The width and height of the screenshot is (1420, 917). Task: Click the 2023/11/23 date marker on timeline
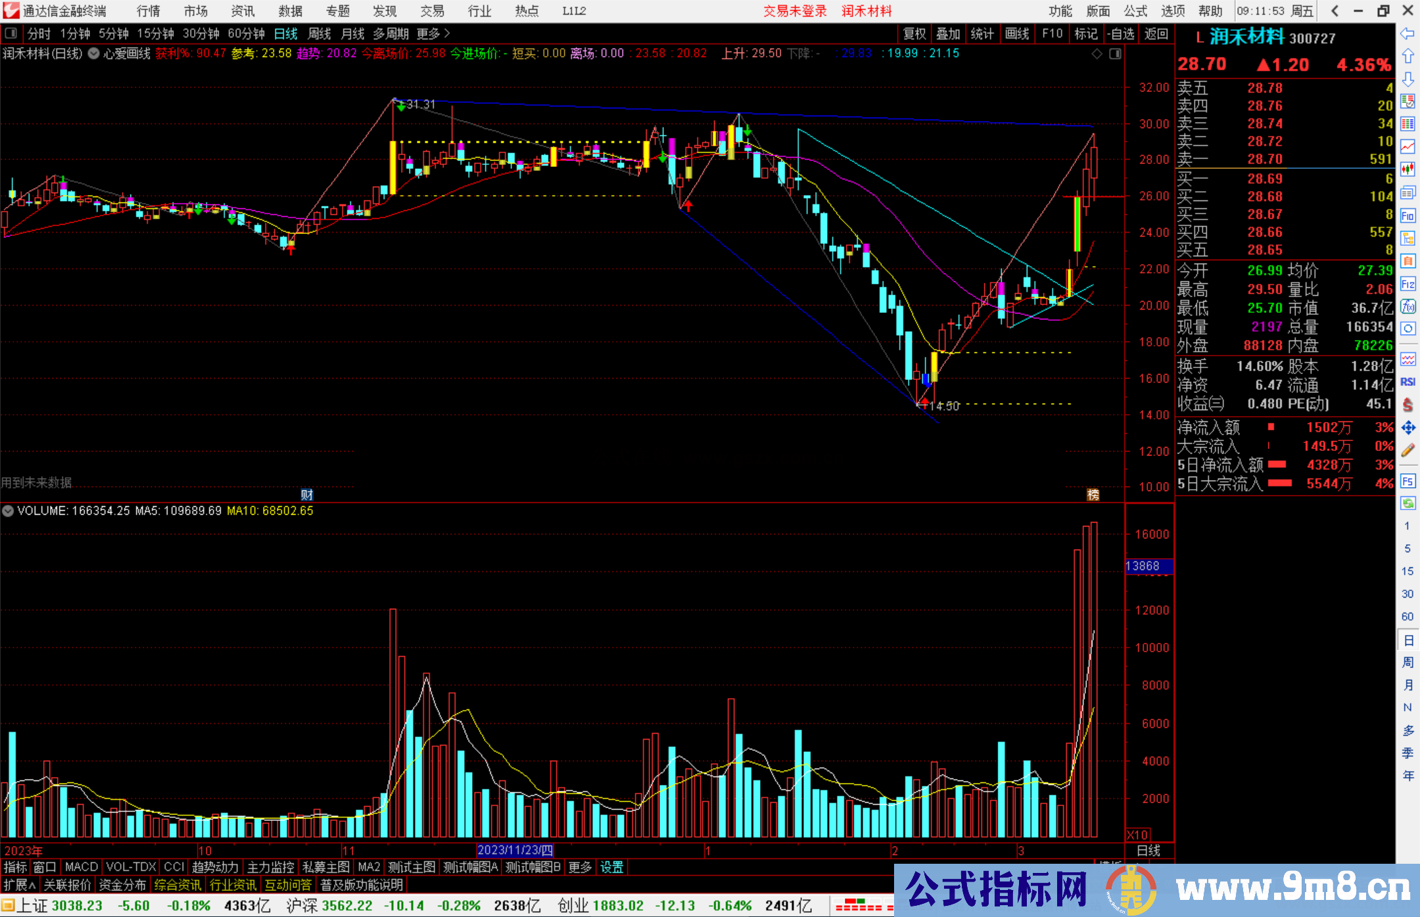(515, 850)
